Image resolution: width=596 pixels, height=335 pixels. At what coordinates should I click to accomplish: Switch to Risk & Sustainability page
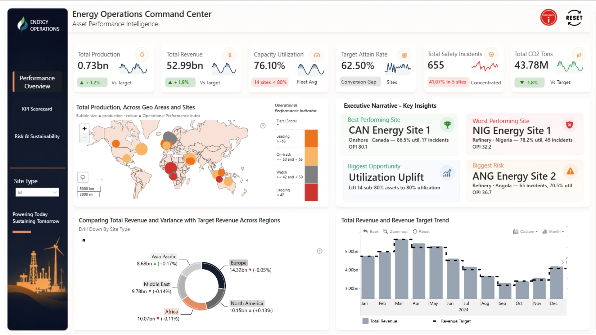point(37,136)
